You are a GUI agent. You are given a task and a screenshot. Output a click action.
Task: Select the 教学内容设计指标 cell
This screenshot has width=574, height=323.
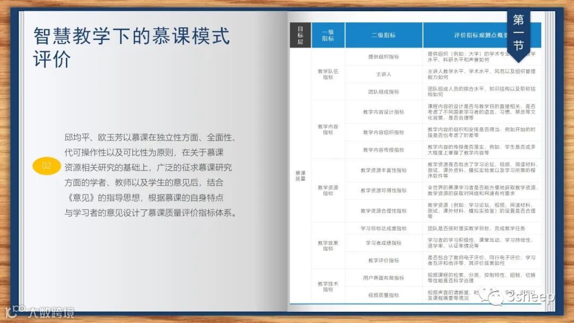point(384,112)
